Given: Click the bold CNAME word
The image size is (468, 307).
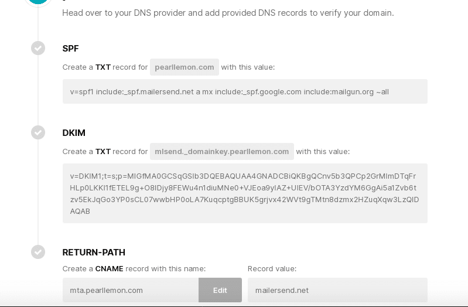Looking at the screenshot, I should point(110,269).
